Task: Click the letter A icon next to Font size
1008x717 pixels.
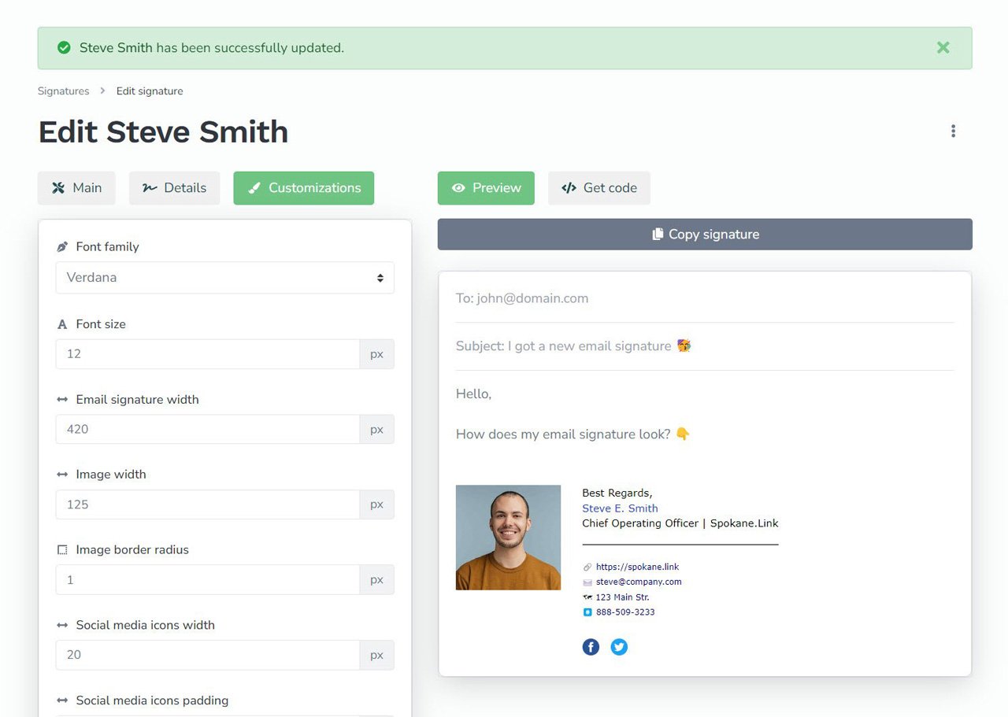Action: [63, 324]
